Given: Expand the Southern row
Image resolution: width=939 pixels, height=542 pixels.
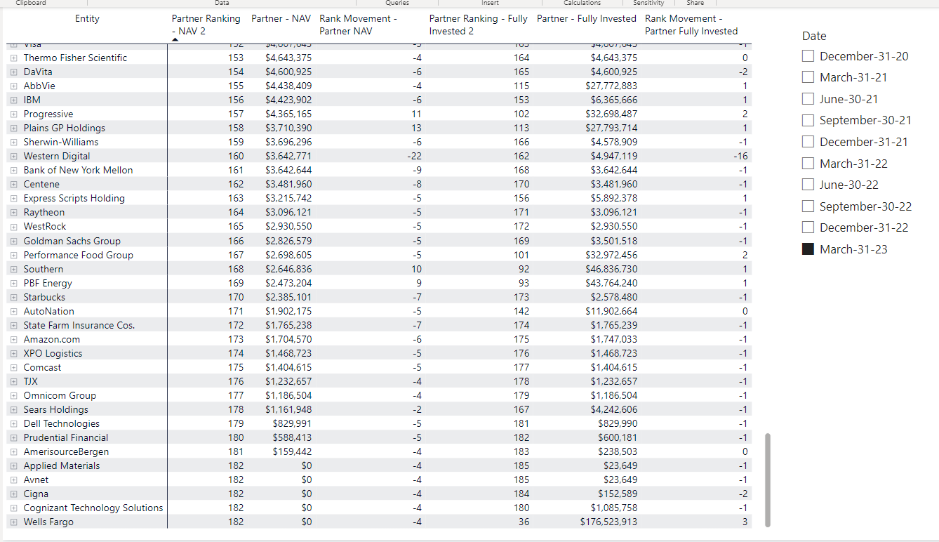Looking at the screenshot, I should 13,269.
